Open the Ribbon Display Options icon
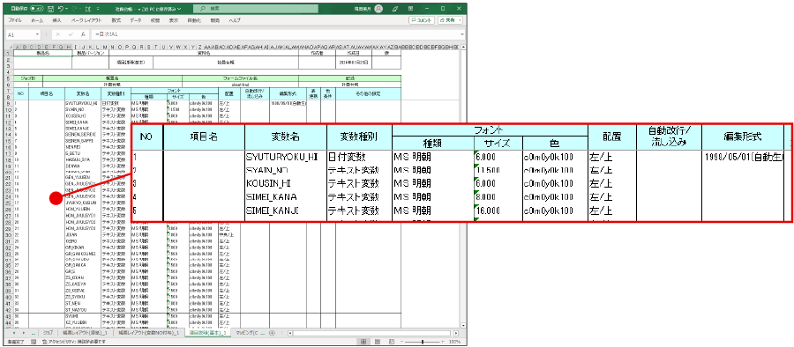This screenshot has height=347, width=794. [410, 9]
